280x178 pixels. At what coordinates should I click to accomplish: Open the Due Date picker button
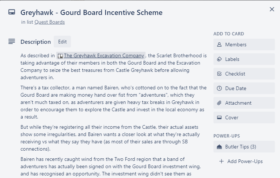pyautogui.click(x=244, y=88)
